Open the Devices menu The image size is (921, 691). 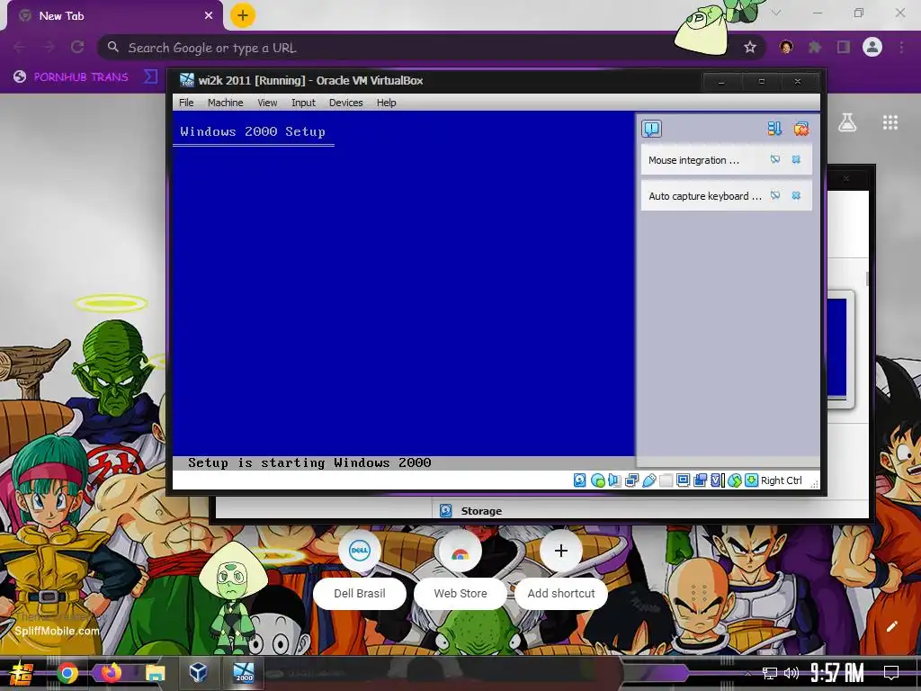coord(345,103)
